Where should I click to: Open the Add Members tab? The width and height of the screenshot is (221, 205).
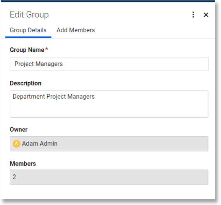(x=76, y=30)
